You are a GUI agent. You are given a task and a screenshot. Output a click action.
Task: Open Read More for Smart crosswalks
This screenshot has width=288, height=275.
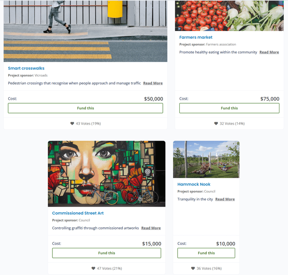coord(153,83)
